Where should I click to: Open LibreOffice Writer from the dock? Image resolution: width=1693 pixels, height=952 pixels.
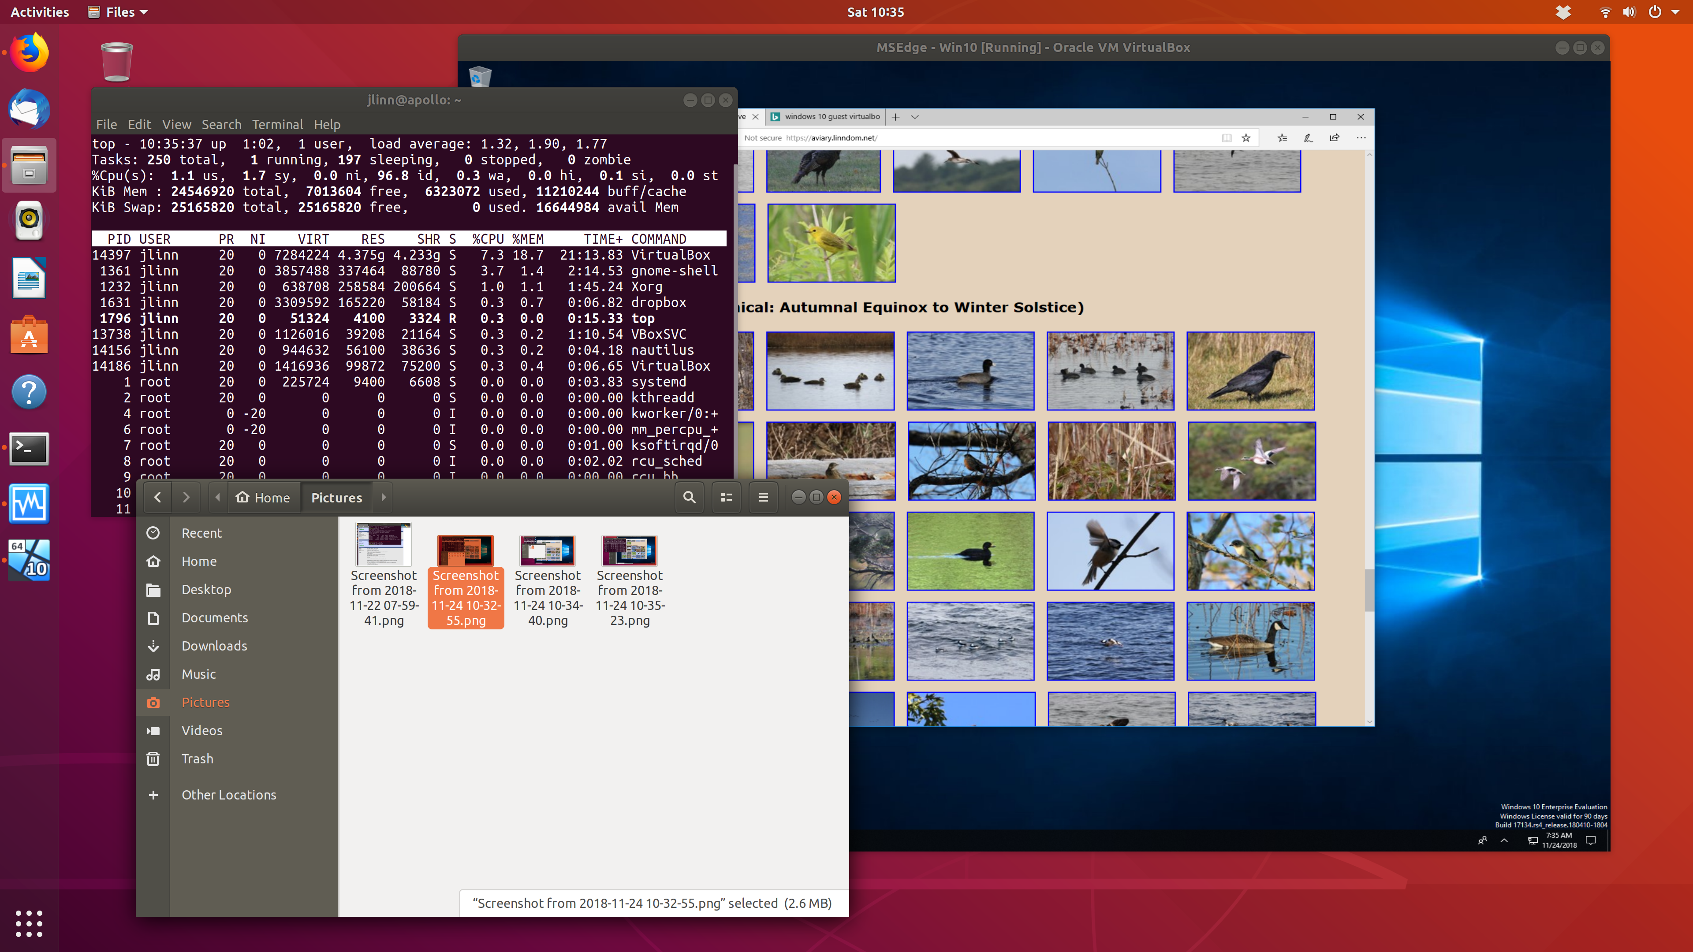(x=29, y=278)
